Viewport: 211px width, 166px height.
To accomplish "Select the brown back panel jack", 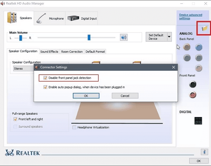I will [x=187, y=47].
